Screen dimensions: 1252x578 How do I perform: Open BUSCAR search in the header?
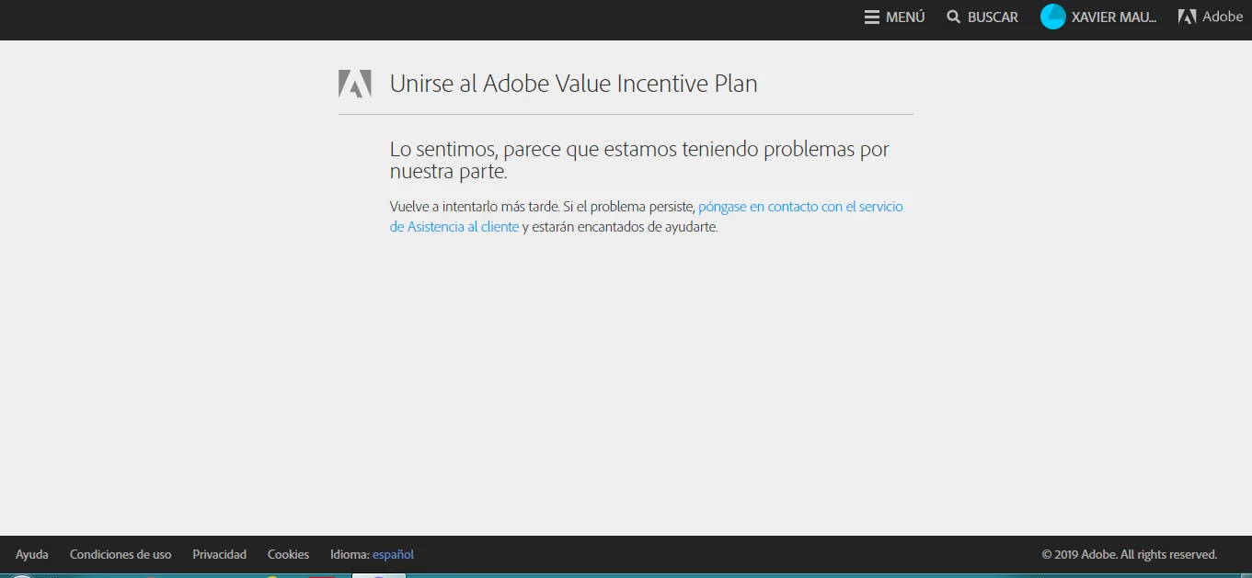coord(993,17)
